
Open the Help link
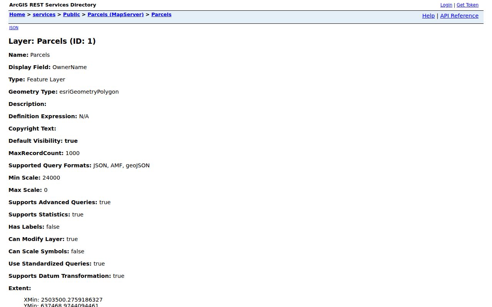coord(429,16)
